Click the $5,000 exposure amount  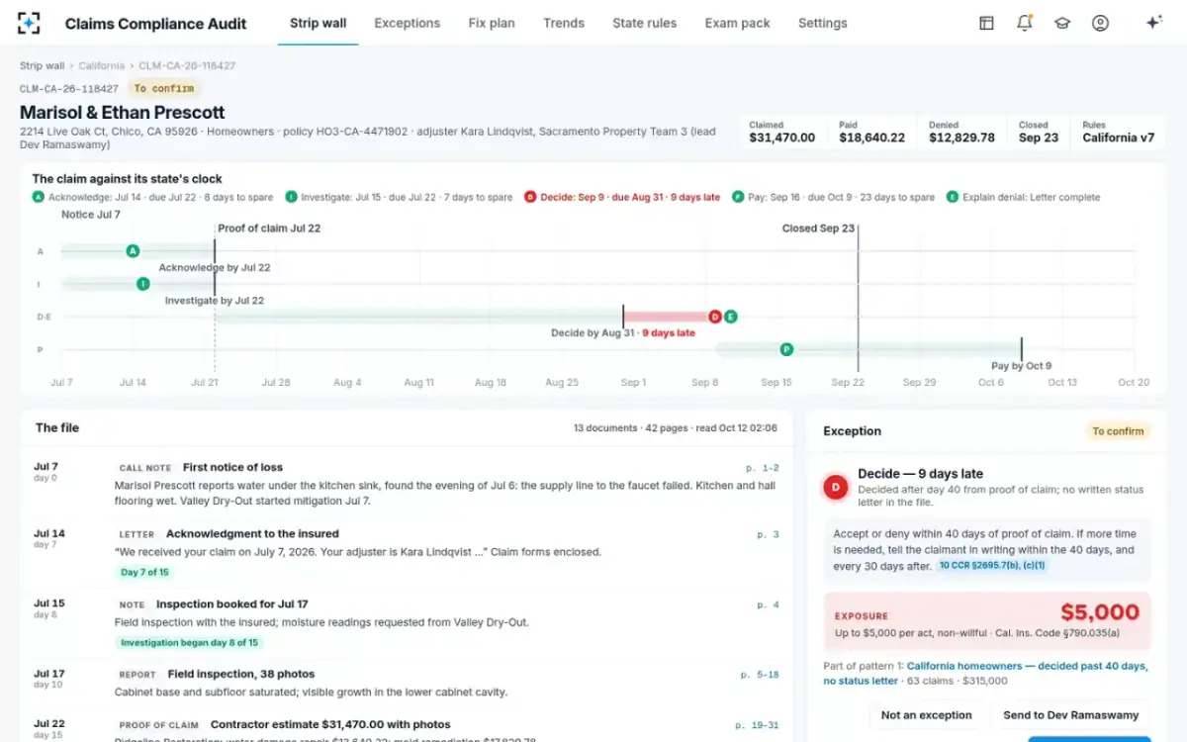coord(1100,612)
